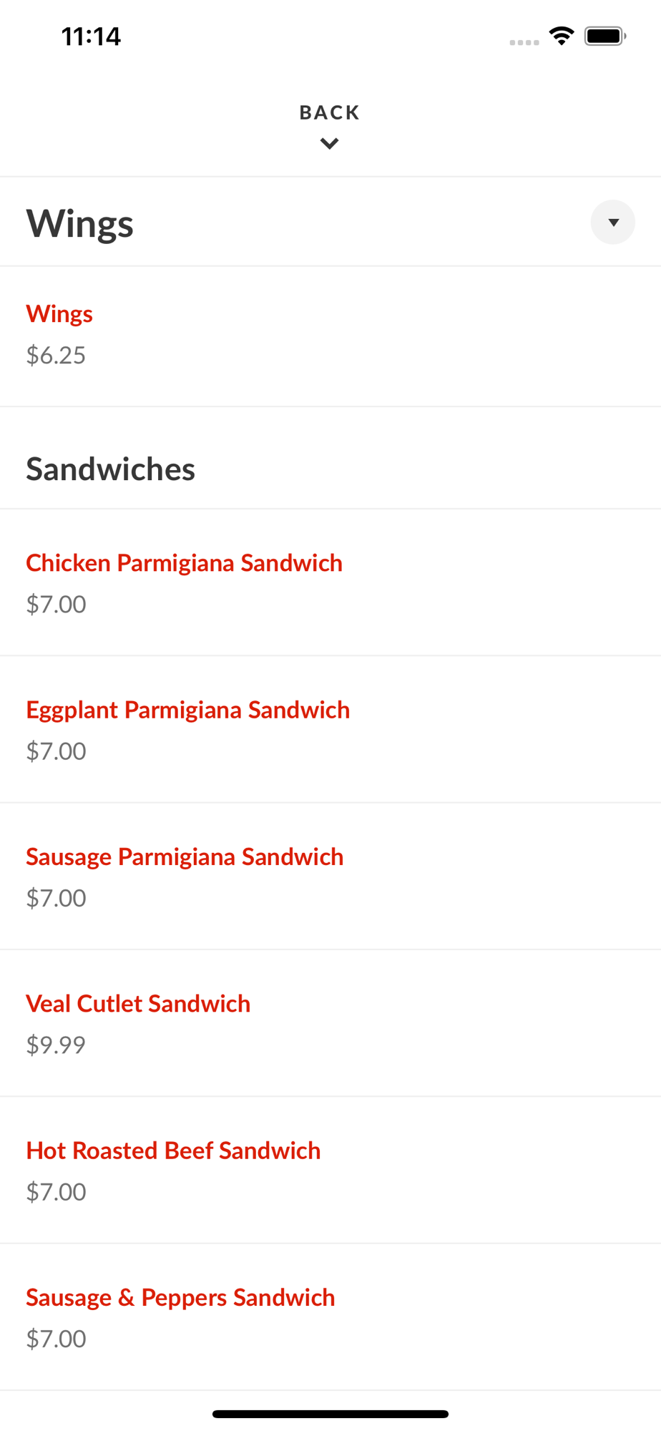Tap the 11:14 clock in the status bar
The height and width of the screenshot is (1431, 661).
click(x=91, y=36)
